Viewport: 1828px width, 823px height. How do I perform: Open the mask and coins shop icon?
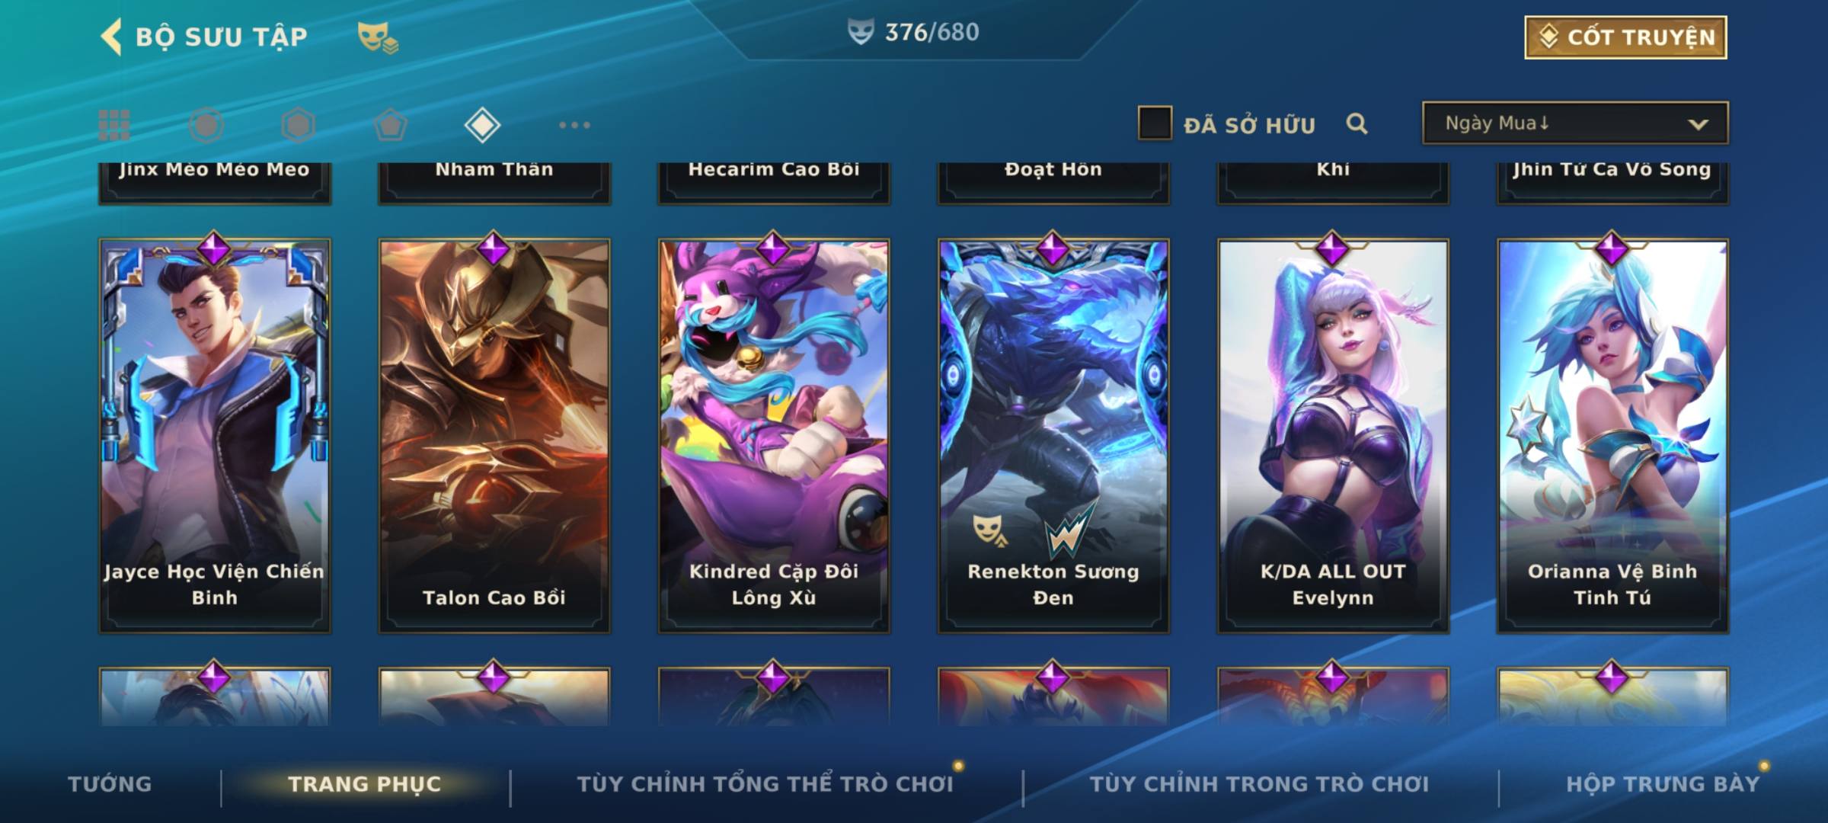pos(378,37)
